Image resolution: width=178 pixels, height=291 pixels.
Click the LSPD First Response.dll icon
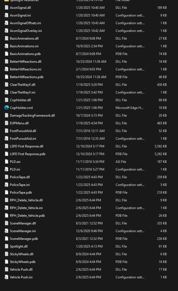(x=7, y=146)
